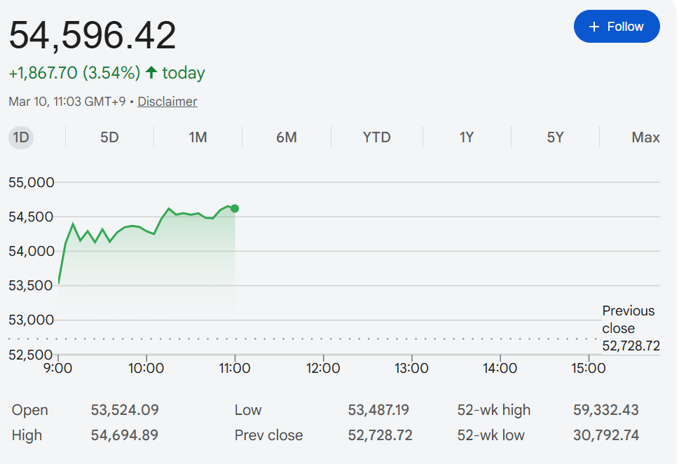Click the 55,000 y-axis label
The height and width of the screenshot is (464, 679).
[31, 183]
